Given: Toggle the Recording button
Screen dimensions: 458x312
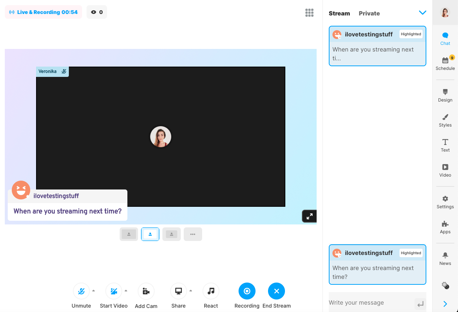Looking at the screenshot, I should (x=247, y=291).
